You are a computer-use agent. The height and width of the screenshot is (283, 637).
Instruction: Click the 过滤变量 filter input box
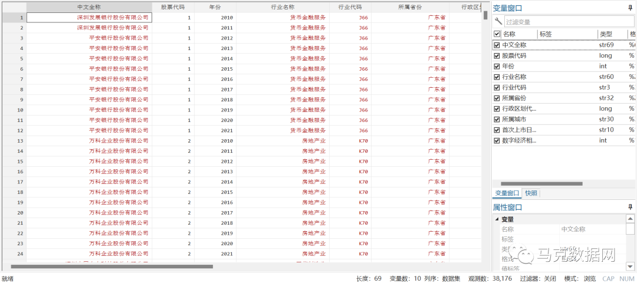[568, 22]
